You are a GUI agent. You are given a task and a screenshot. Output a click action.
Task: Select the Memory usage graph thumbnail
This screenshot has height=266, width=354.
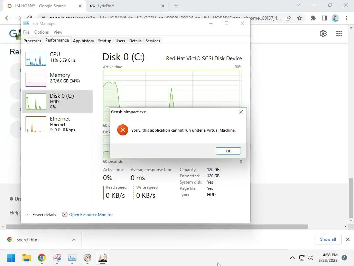(x=36, y=79)
